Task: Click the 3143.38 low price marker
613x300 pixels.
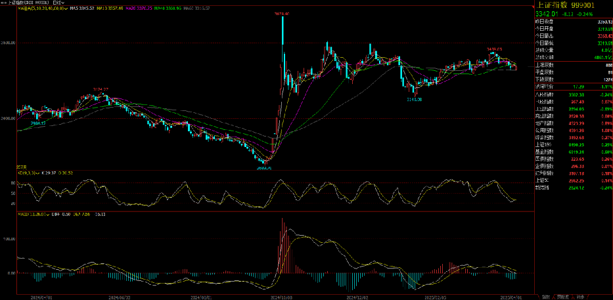Action: [x=414, y=98]
